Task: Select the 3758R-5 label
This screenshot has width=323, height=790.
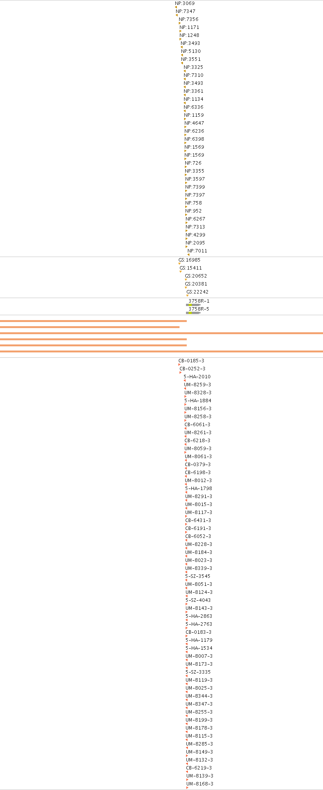Action: click(199, 309)
